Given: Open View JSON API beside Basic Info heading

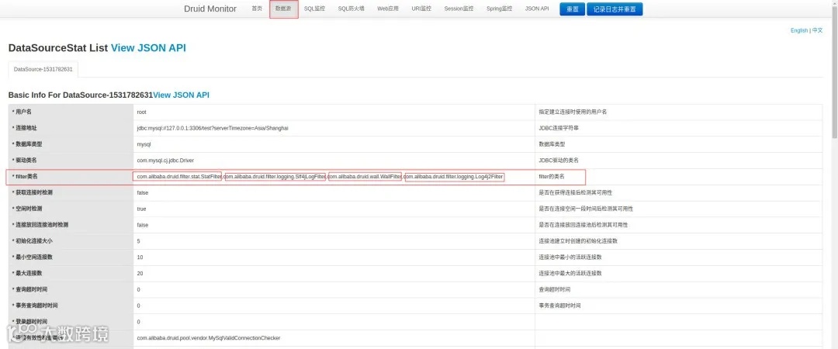Looking at the screenshot, I should (181, 95).
